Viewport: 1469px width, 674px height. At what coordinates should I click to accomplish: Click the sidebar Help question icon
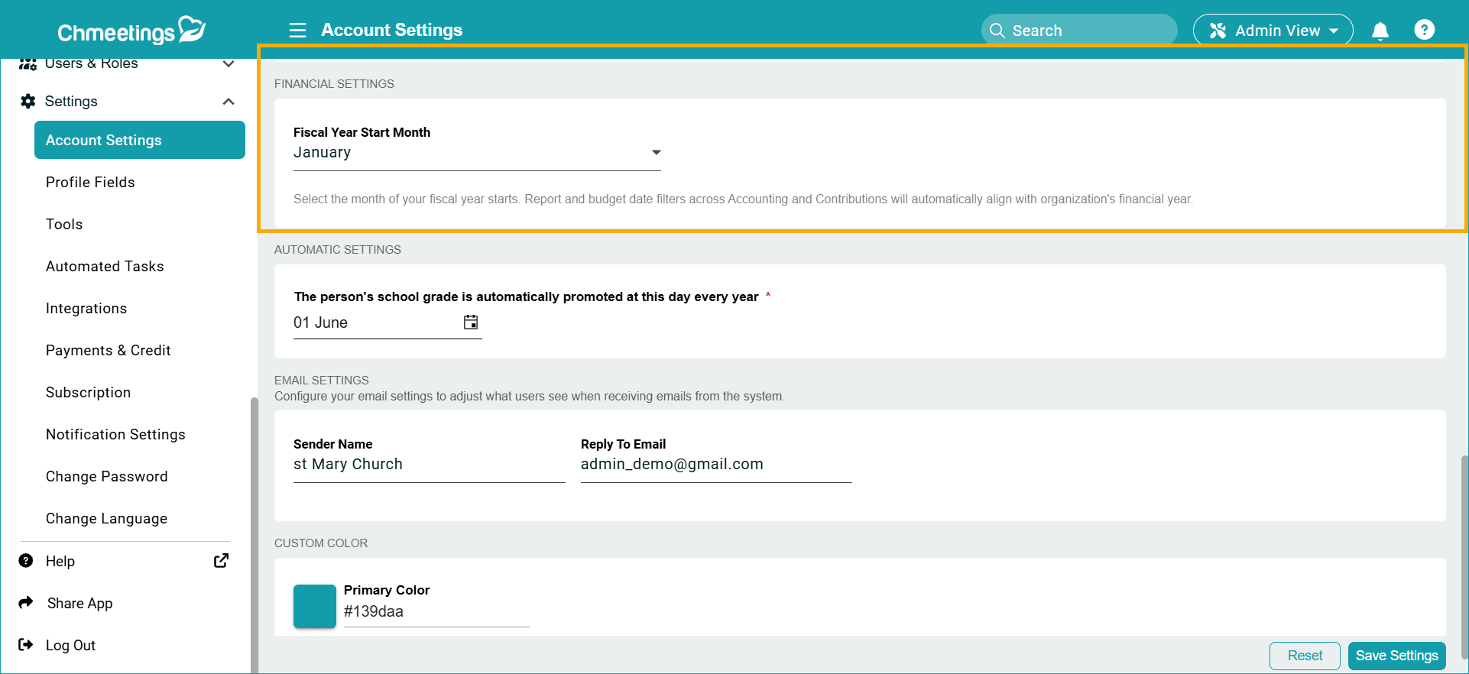(x=26, y=561)
